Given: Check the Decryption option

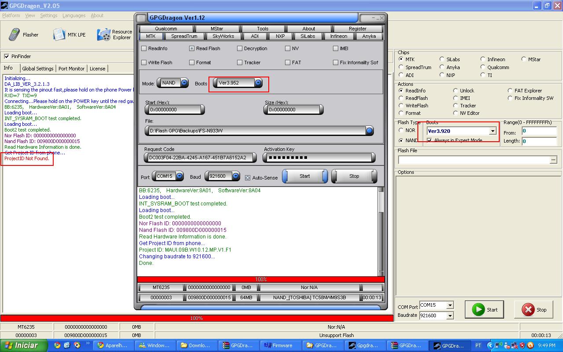Looking at the screenshot, I should pos(240,48).
